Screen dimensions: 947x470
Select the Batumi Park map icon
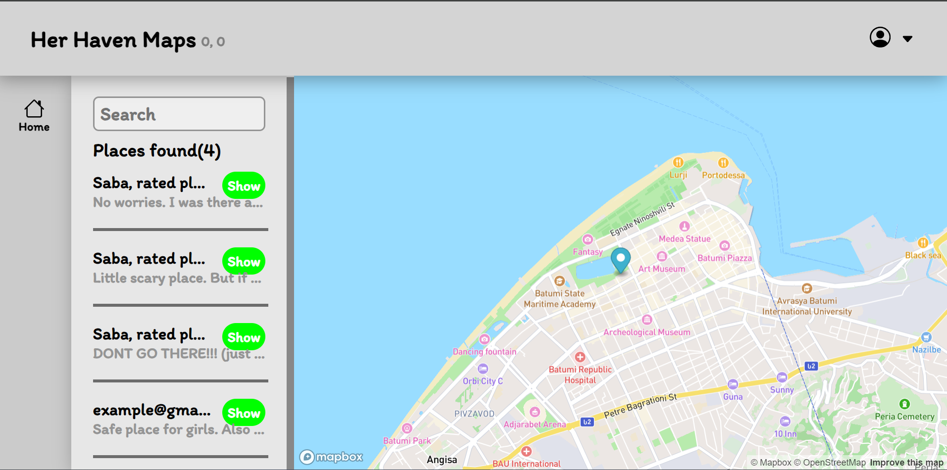pos(407,428)
